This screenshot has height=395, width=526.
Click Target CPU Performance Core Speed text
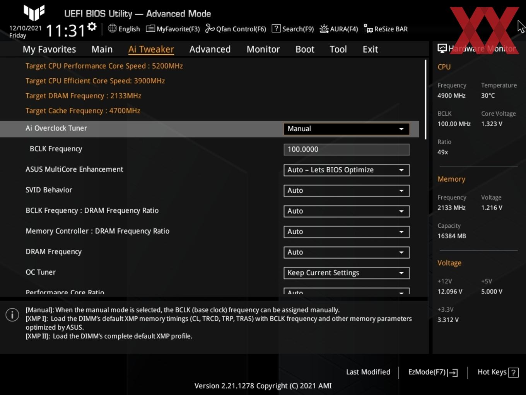coord(104,66)
